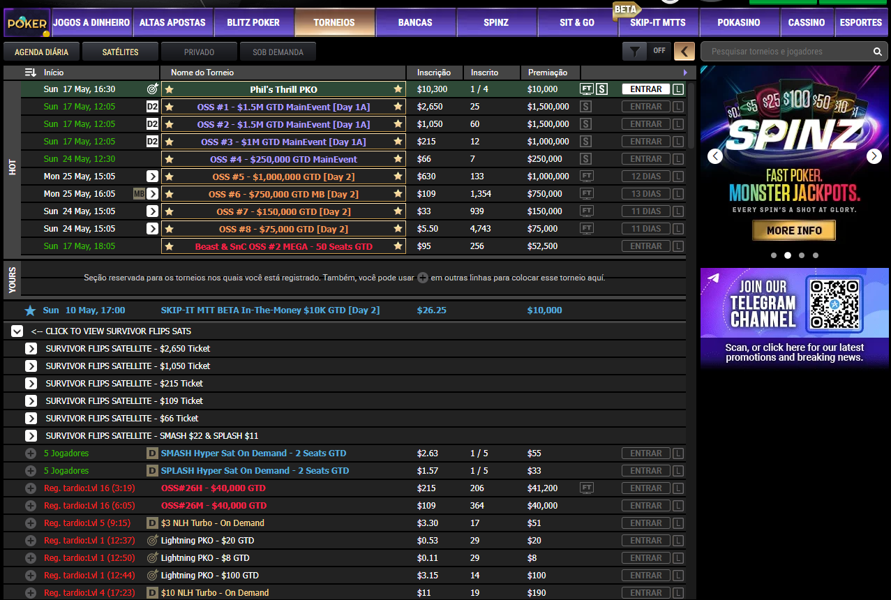
Task: Expand SURVIVOR FLIPS SATELLITE $2,650 Ticket
Action: pos(31,349)
